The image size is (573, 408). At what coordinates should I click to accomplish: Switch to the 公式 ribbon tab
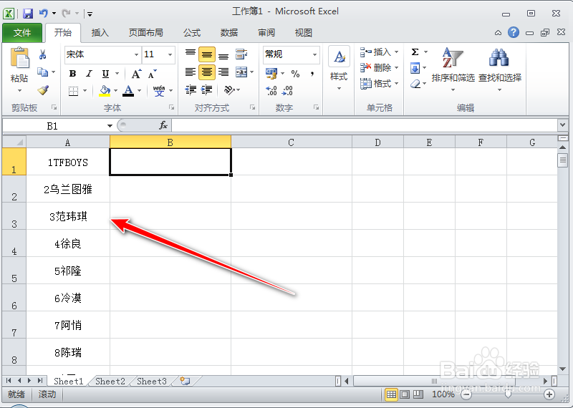pyautogui.click(x=192, y=33)
